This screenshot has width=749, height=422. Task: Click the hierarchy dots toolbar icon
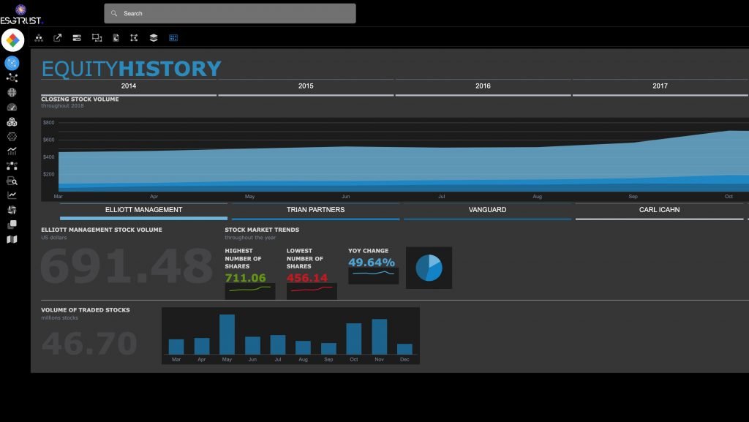point(39,38)
